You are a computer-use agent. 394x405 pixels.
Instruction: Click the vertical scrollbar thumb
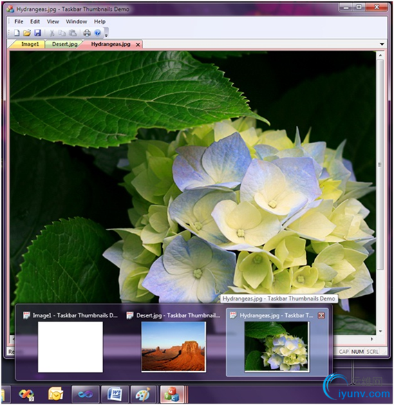pos(380,165)
